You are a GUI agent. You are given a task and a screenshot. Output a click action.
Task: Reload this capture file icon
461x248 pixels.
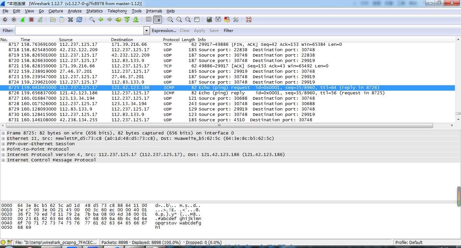pos(79,20)
